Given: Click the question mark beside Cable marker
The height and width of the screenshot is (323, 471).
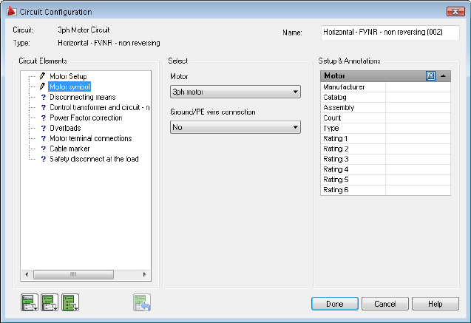Looking at the screenshot, I should [43, 149].
